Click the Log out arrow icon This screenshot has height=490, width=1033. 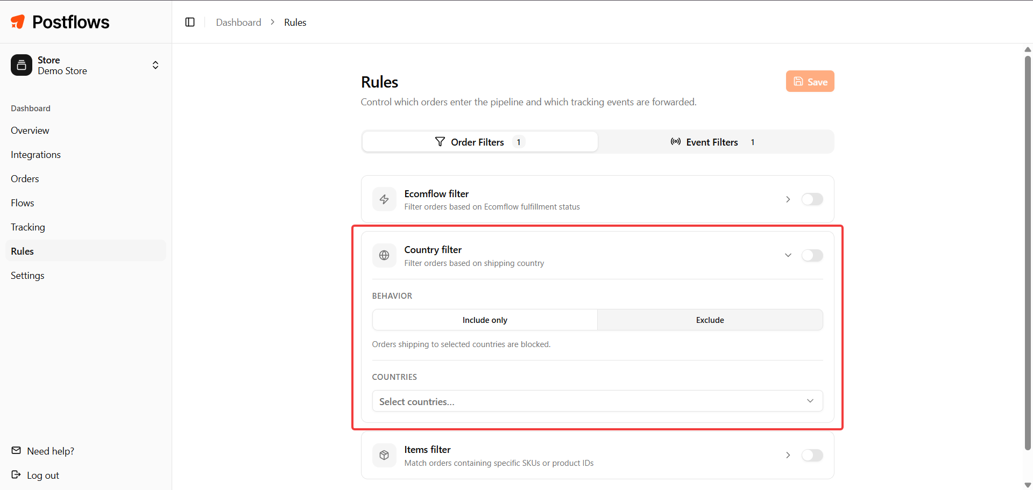click(x=16, y=474)
